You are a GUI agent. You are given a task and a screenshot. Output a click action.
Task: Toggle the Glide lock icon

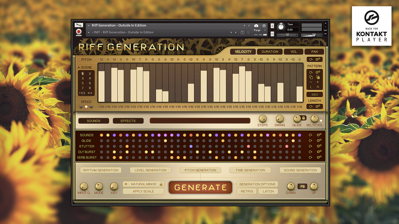(x=303, y=118)
